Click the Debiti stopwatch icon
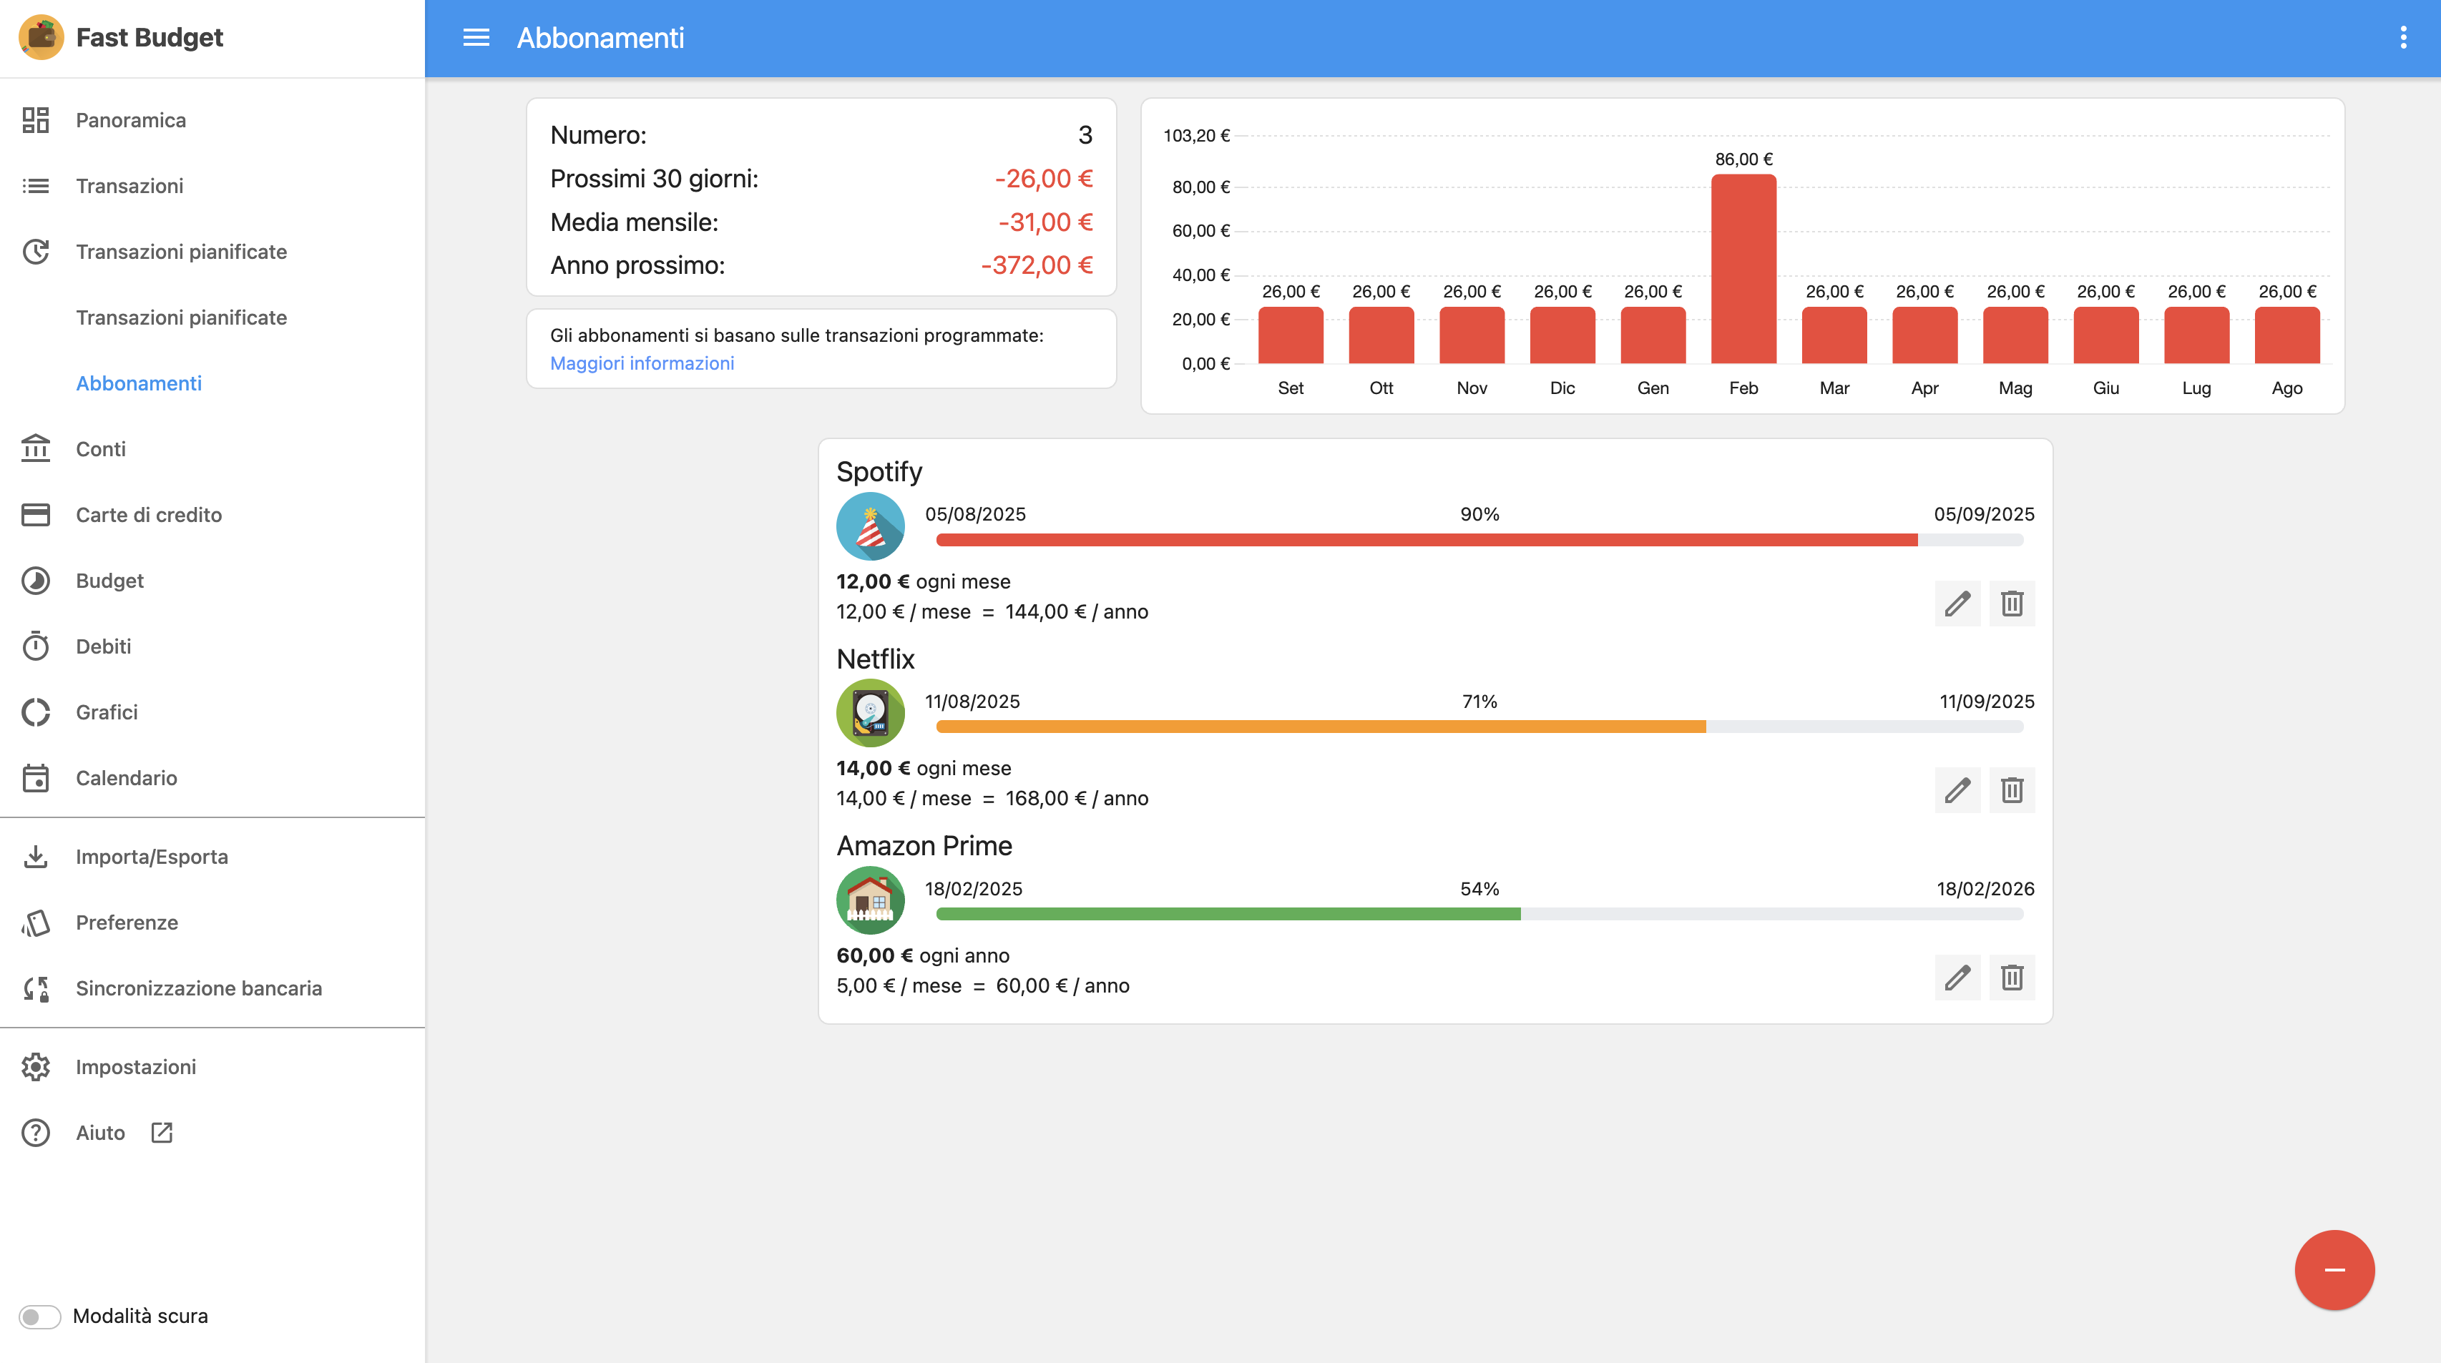Image resolution: width=2441 pixels, height=1363 pixels. (36, 646)
